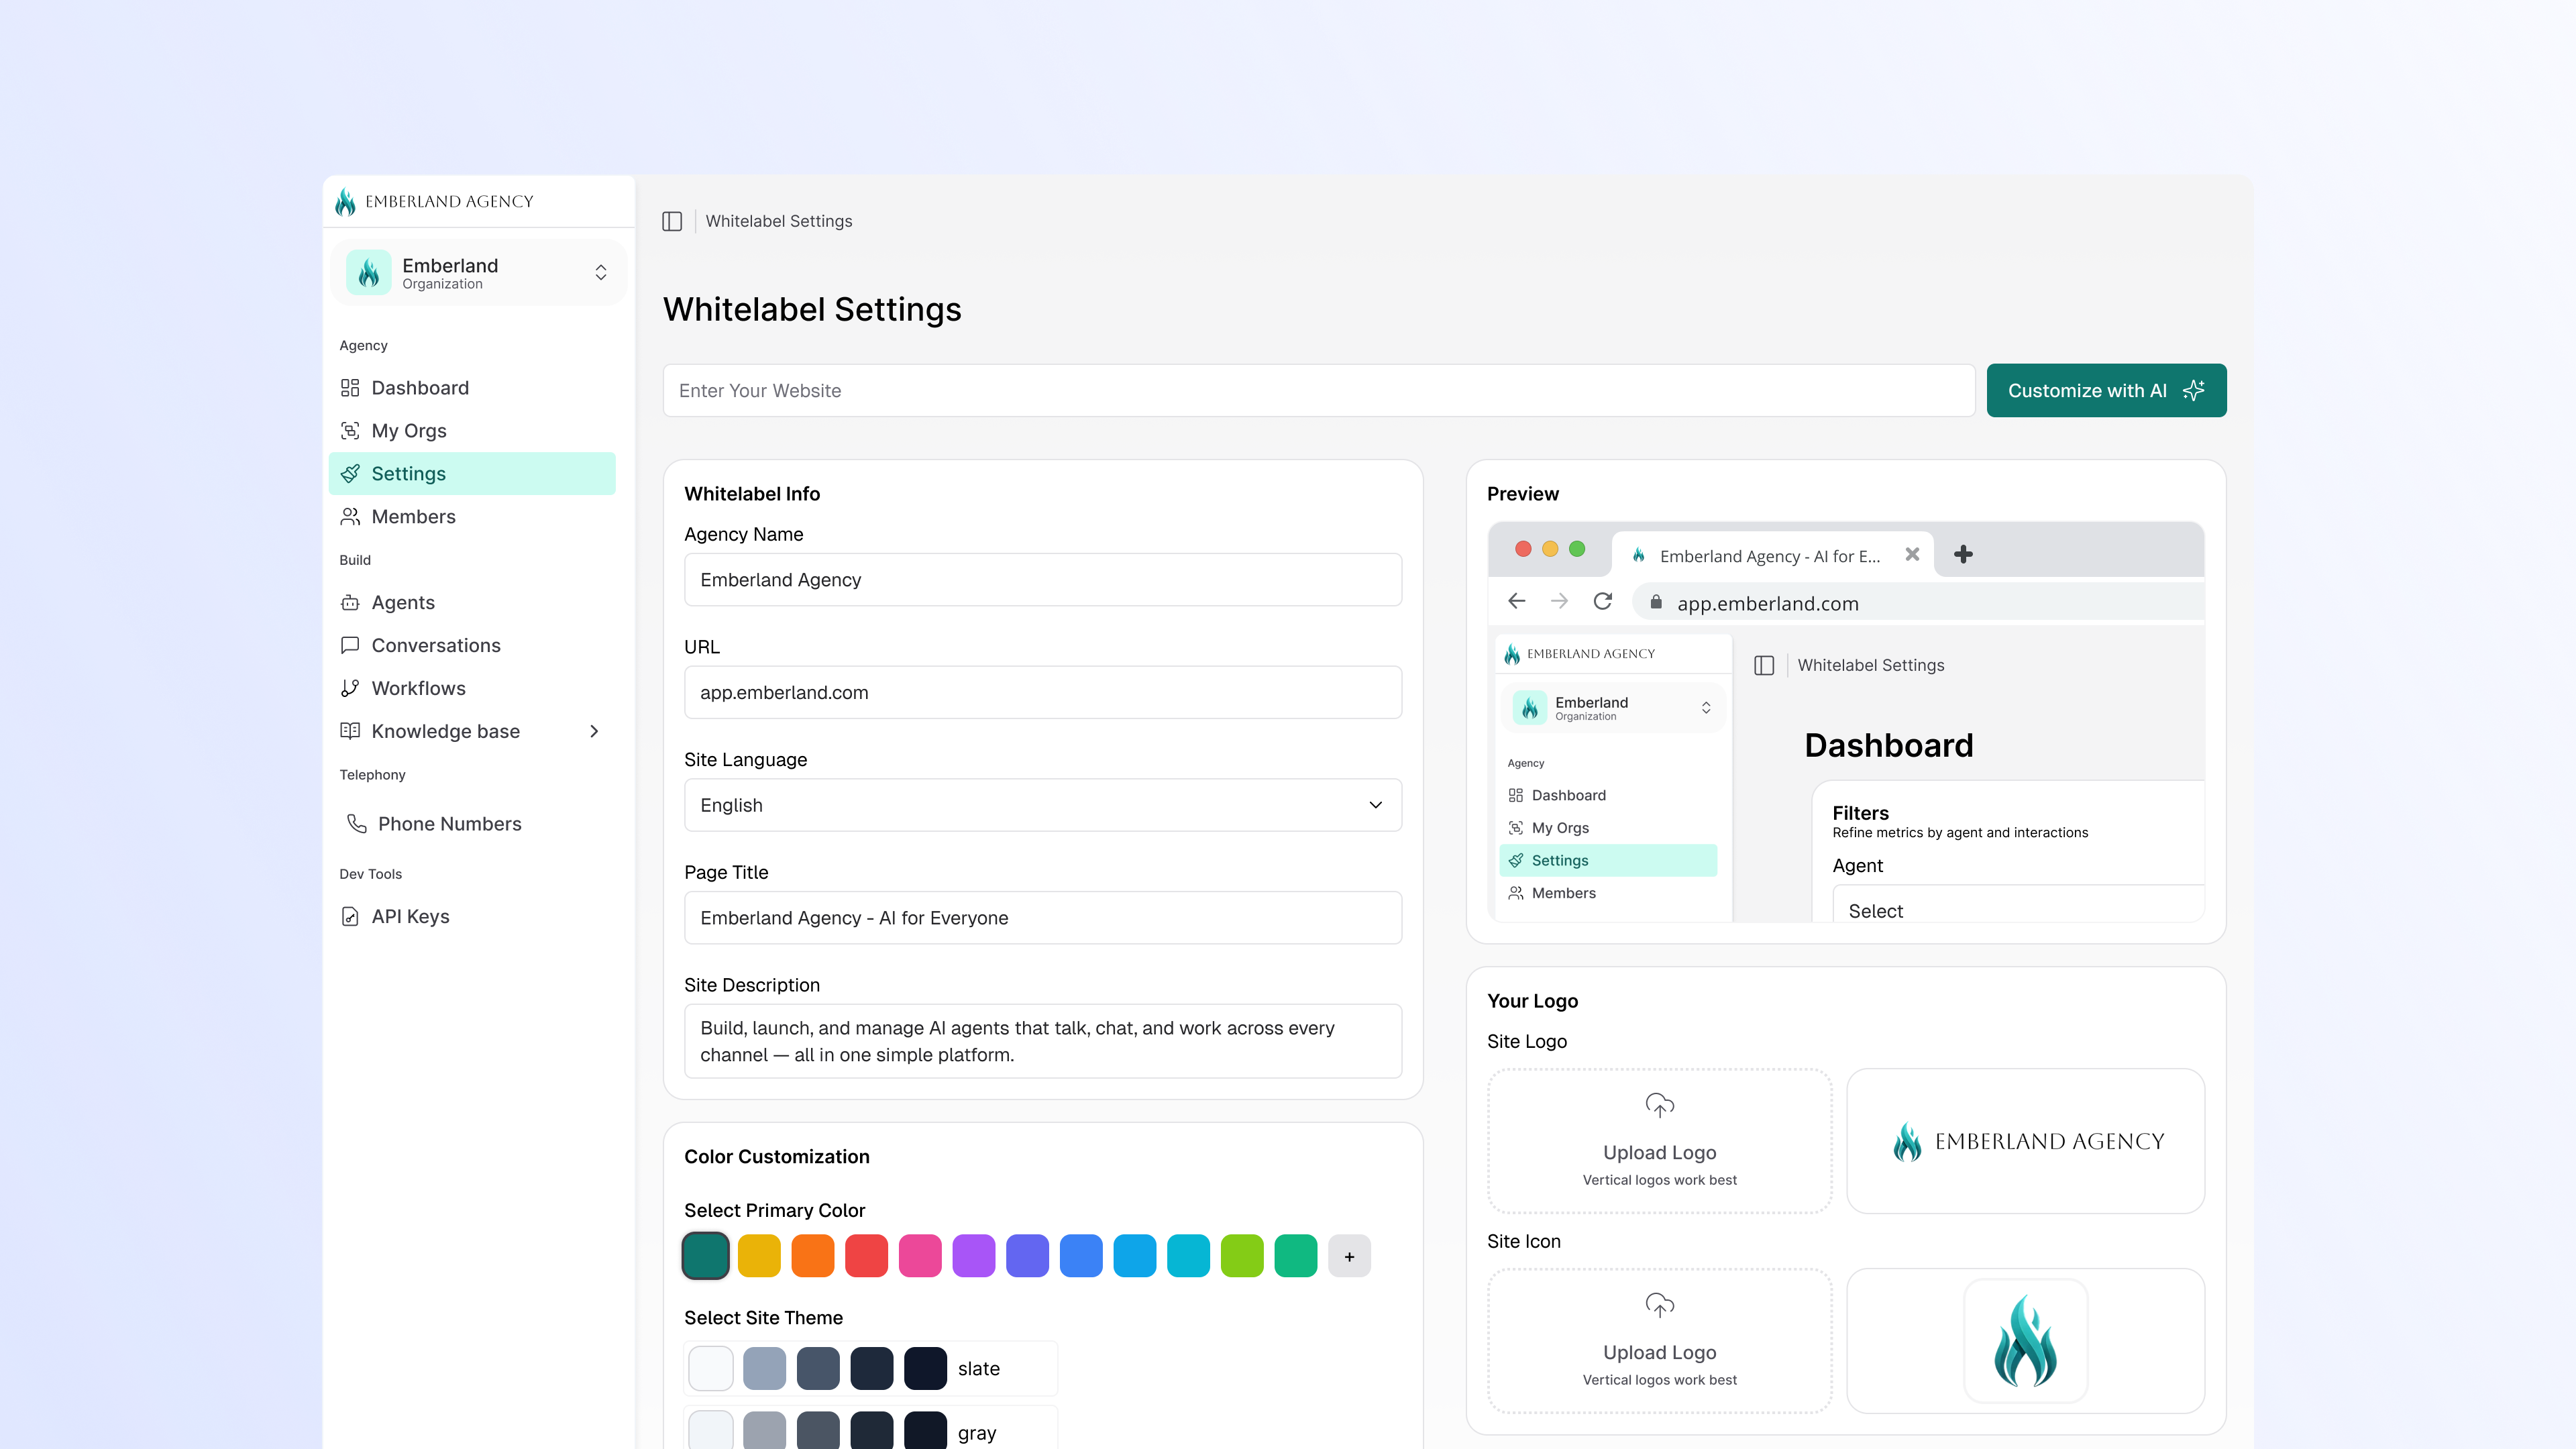Open the Dashboard from the sidebar
Screen dimensions: 2576x1449
[419, 387]
